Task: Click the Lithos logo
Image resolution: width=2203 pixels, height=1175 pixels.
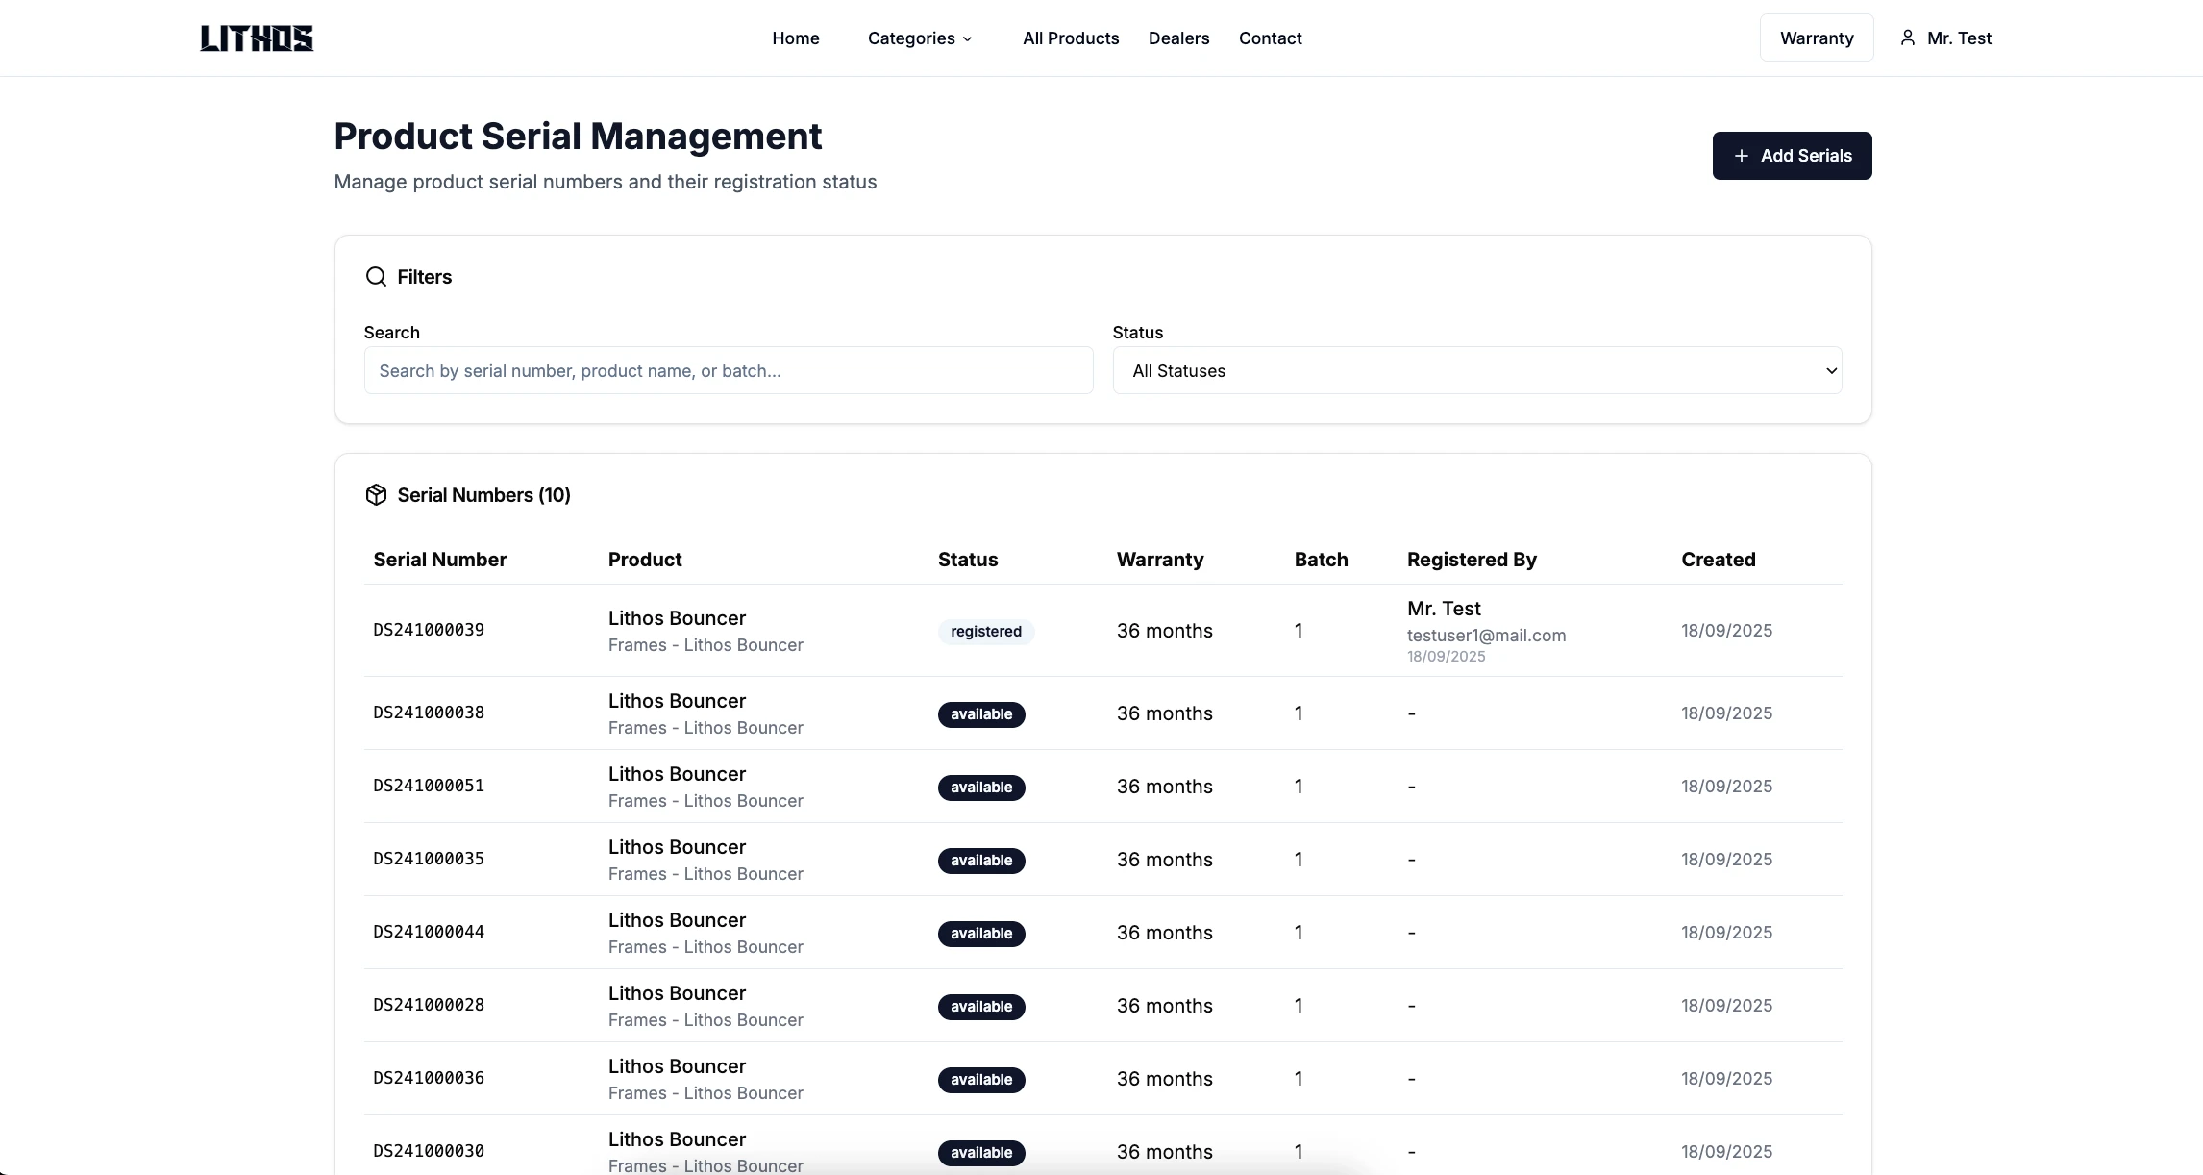Action: click(257, 38)
